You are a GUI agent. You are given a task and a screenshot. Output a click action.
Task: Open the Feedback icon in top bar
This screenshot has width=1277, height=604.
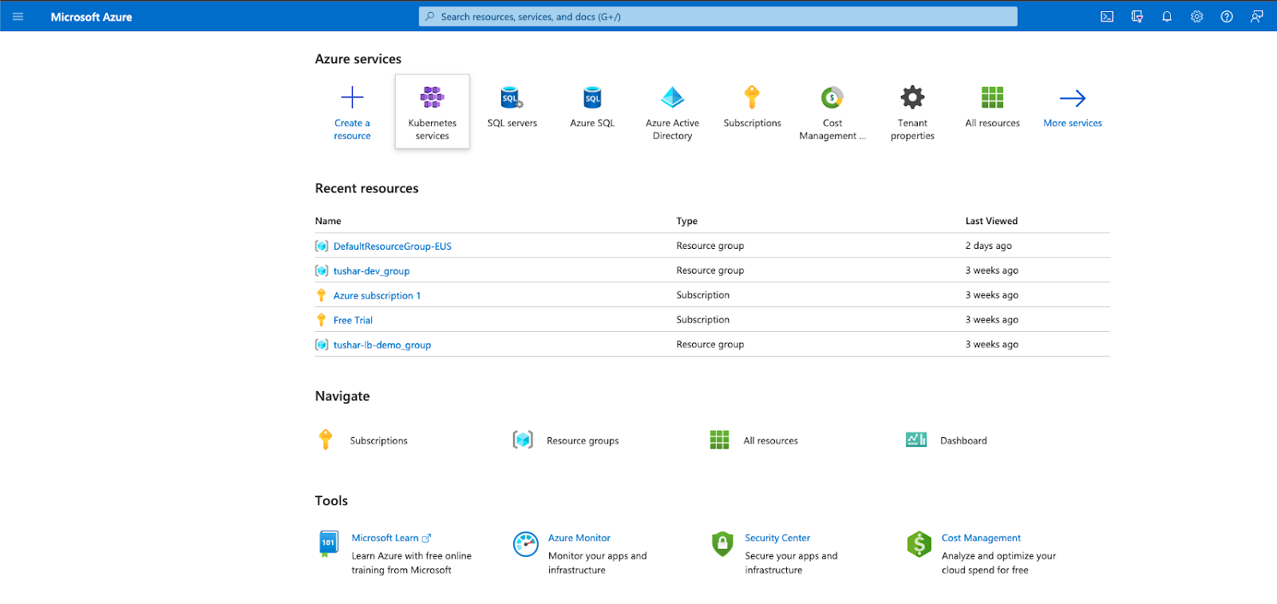tap(1257, 17)
